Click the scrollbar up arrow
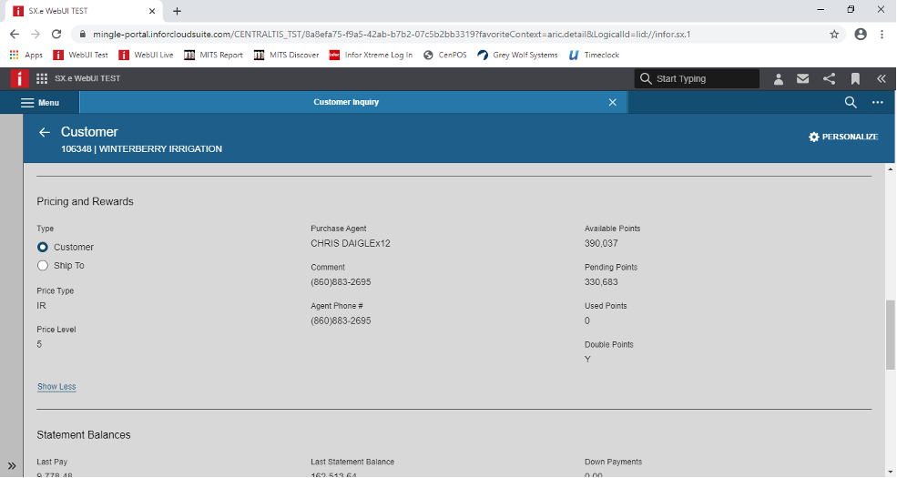 click(x=890, y=169)
